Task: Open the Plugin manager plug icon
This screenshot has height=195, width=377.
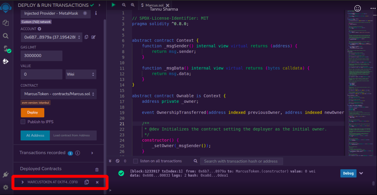Action: (5, 175)
